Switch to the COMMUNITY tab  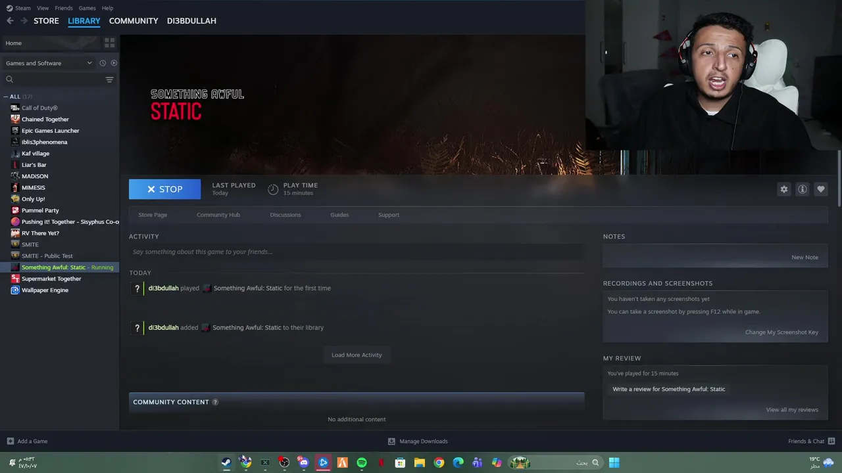(134, 20)
